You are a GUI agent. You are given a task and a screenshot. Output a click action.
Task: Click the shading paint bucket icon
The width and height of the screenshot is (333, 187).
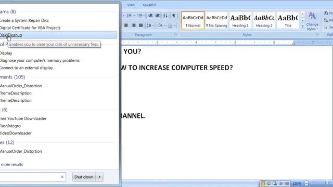point(160,25)
